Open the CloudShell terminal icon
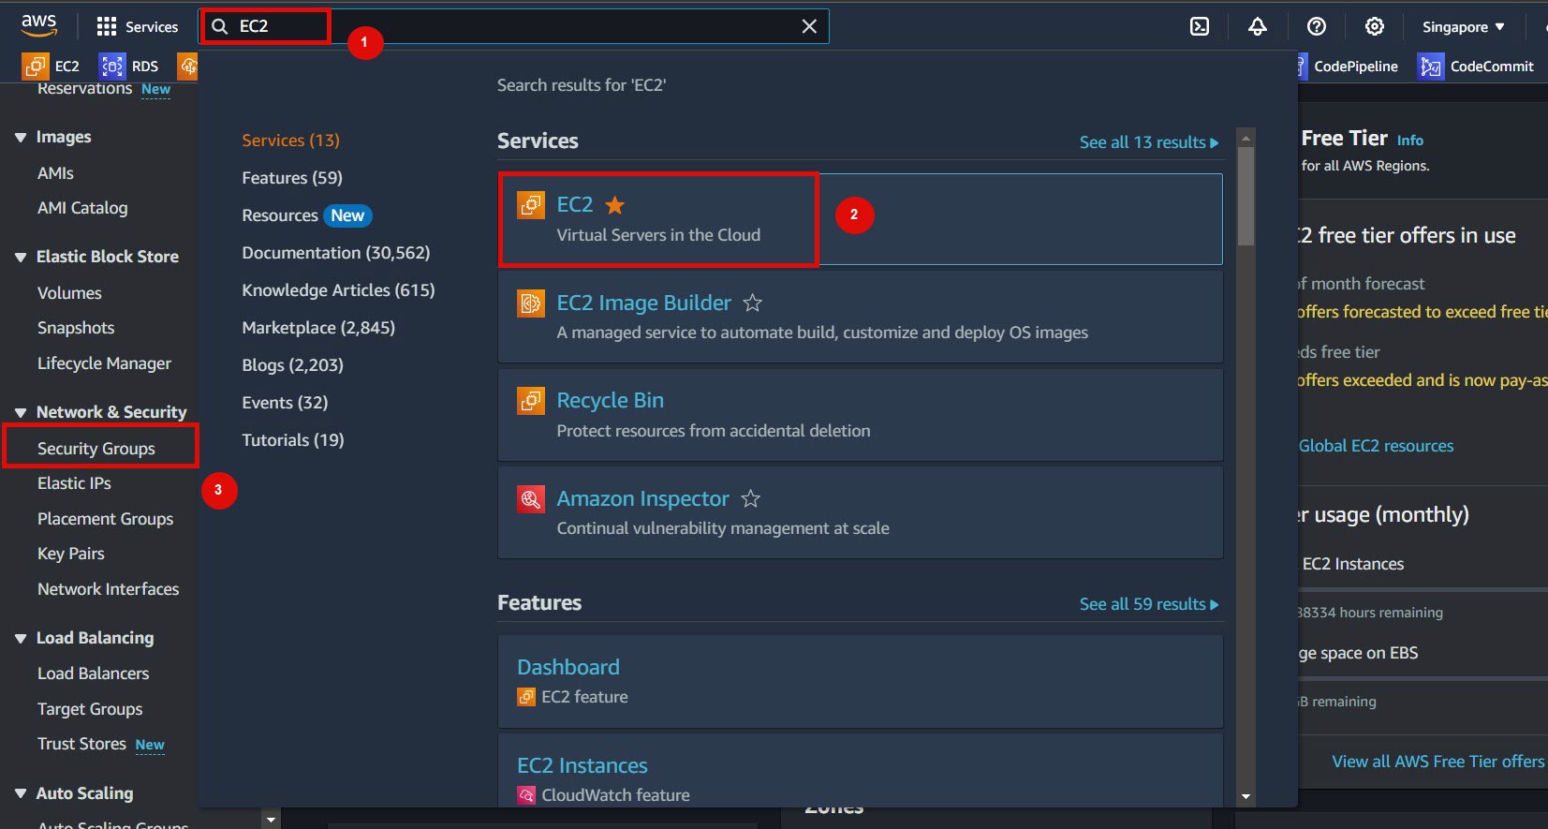Screen dimensions: 1548x829 (x=1200, y=26)
